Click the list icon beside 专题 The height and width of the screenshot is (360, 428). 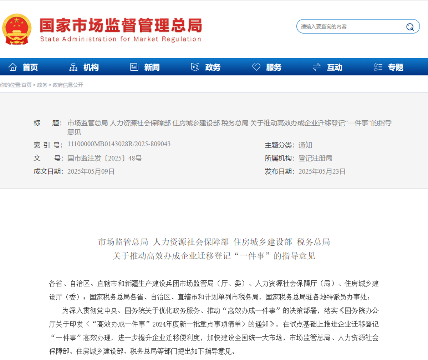click(378, 67)
